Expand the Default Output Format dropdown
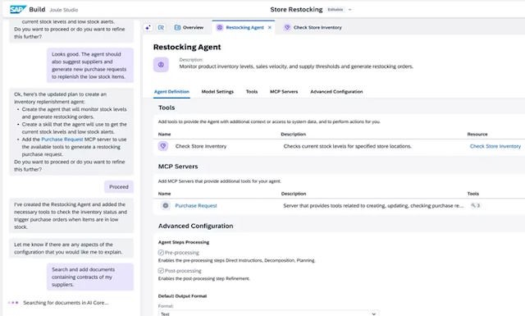Screen dimensions: 525x316 coord(268,313)
